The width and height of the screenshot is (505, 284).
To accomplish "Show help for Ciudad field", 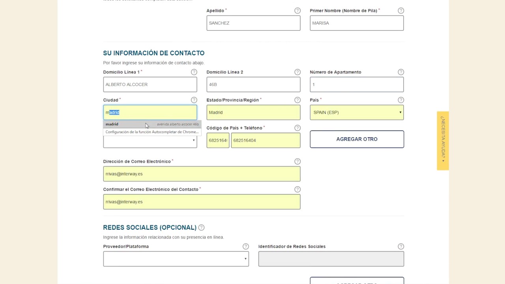I will [194, 100].
